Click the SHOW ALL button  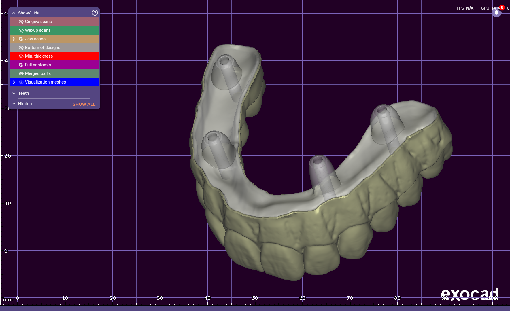coord(84,104)
